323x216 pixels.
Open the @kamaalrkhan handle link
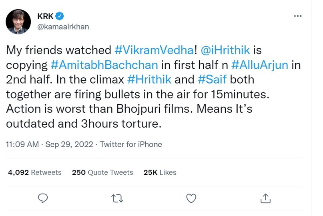tap(63, 27)
